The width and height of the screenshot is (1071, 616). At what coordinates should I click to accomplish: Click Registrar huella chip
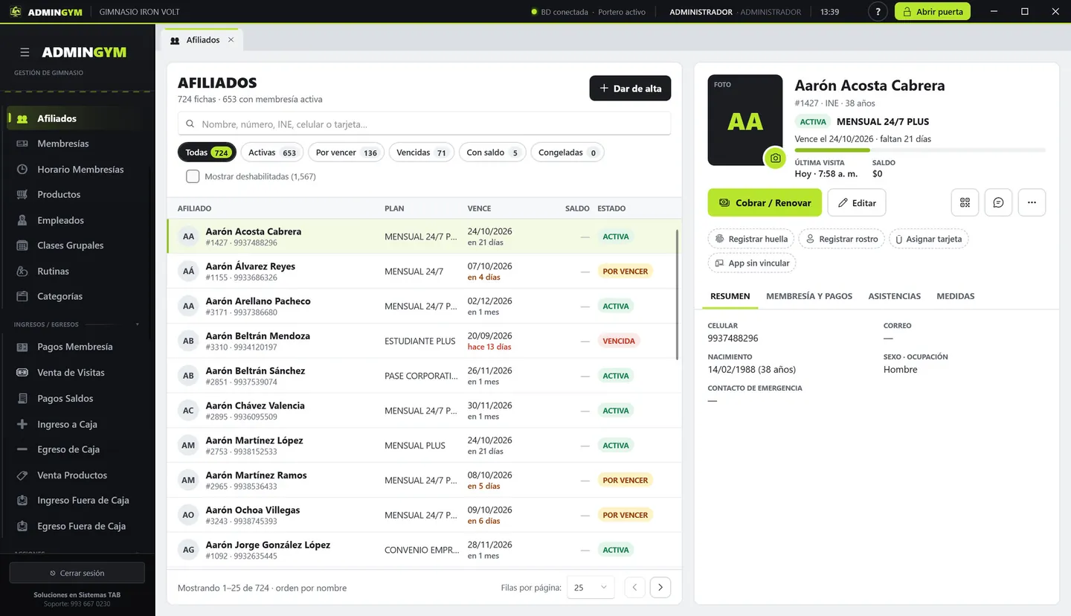click(x=751, y=239)
